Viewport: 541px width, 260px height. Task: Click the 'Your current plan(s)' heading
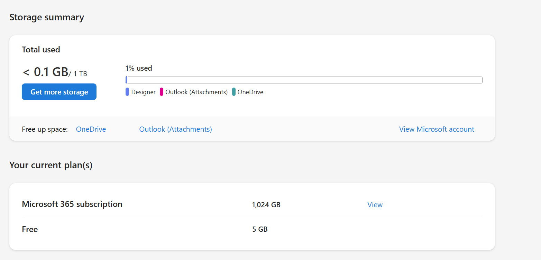click(51, 165)
